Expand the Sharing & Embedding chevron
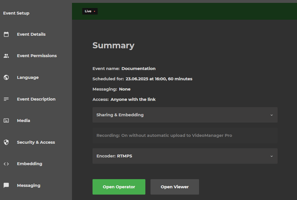Image resolution: width=297 pixels, height=200 pixels. (272, 115)
